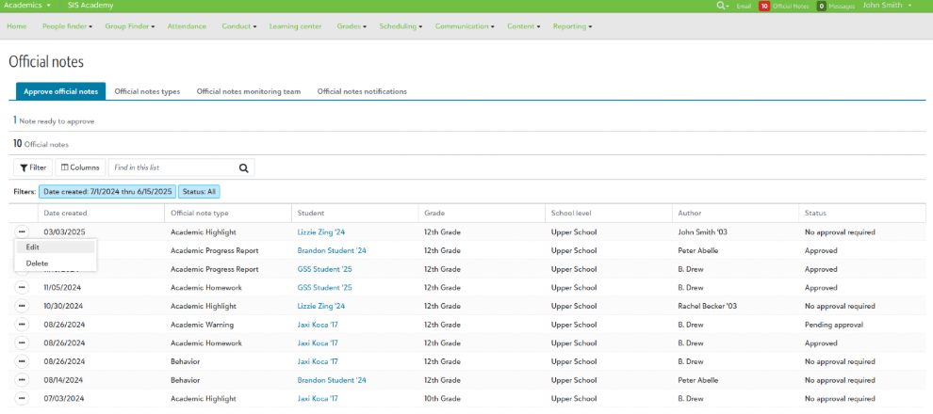Select the Approve official notes tab
Viewport: 933px width, 414px height.
60,91
